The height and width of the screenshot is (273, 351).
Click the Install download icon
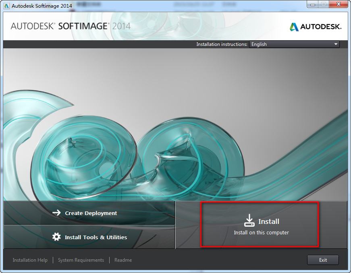point(249,220)
